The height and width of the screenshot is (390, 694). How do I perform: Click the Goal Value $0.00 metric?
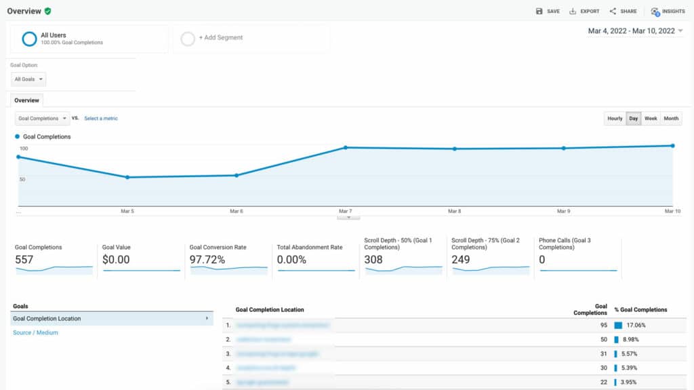tap(116, 260)
